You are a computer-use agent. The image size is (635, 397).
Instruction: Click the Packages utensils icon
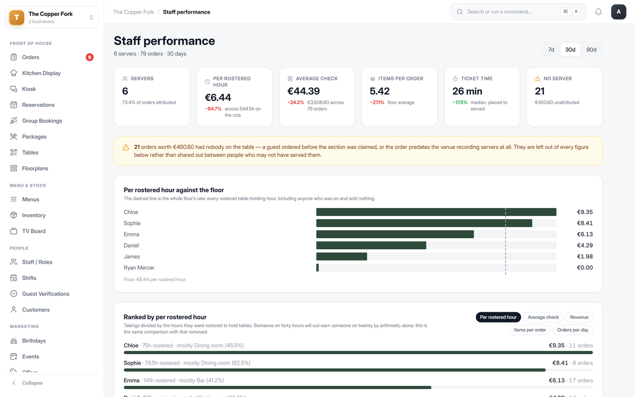tap(14, 137)
